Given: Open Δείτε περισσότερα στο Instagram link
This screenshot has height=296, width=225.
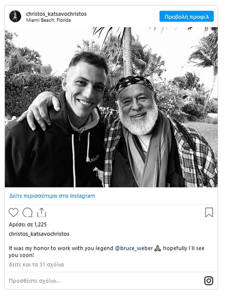Looking at the screenshot, I should click(52, 196).
